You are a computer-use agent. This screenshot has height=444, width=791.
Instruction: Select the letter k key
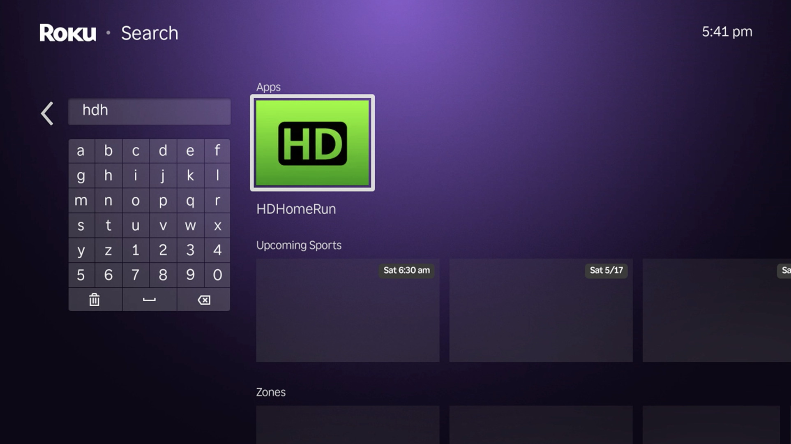point(190,176)
